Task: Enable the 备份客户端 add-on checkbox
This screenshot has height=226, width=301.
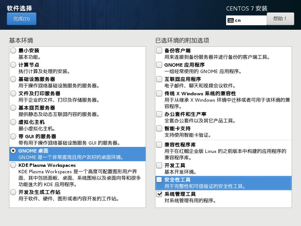Action: (x=160, y=50)
